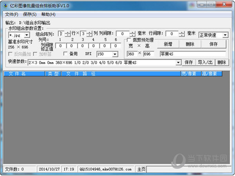
Task: Click column 5 gap correction field
Action: click(x=105, y=46)
